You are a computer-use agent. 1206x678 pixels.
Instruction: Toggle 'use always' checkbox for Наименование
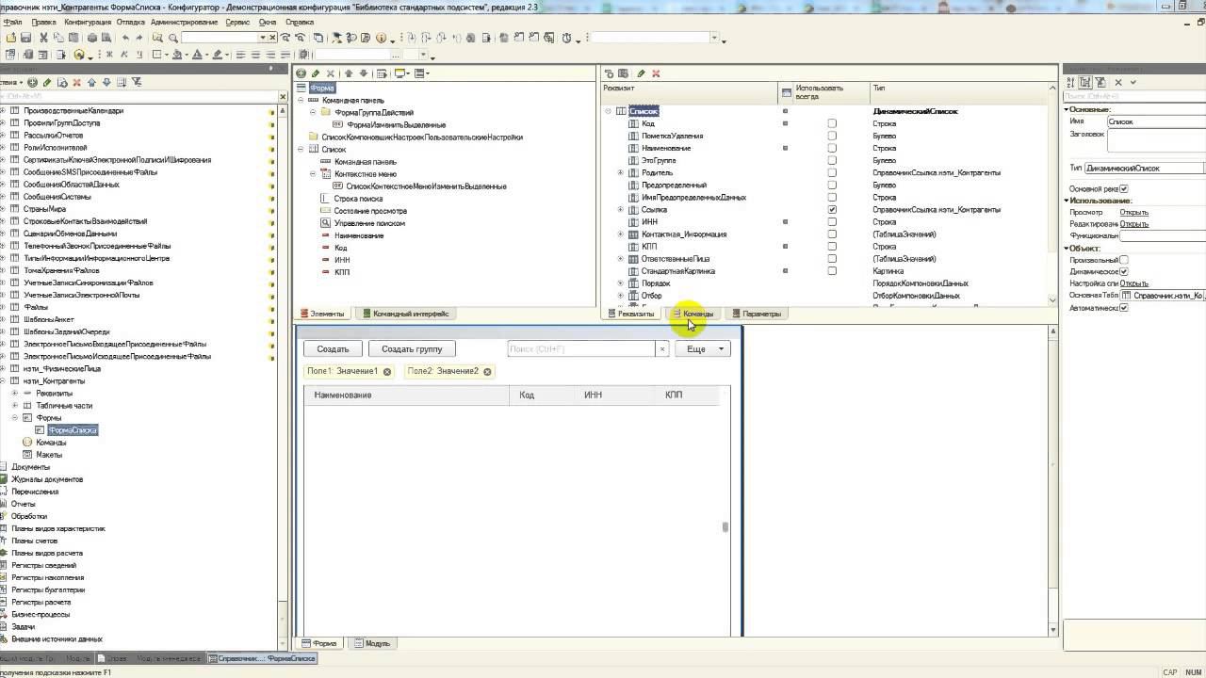click(832, 148)
